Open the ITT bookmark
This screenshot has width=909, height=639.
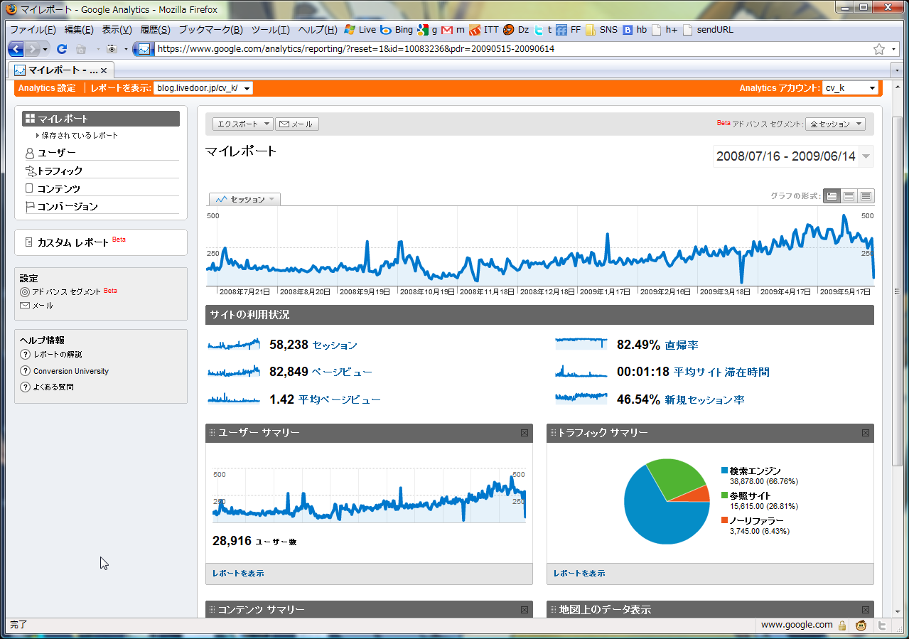click(x=484, y=30)
